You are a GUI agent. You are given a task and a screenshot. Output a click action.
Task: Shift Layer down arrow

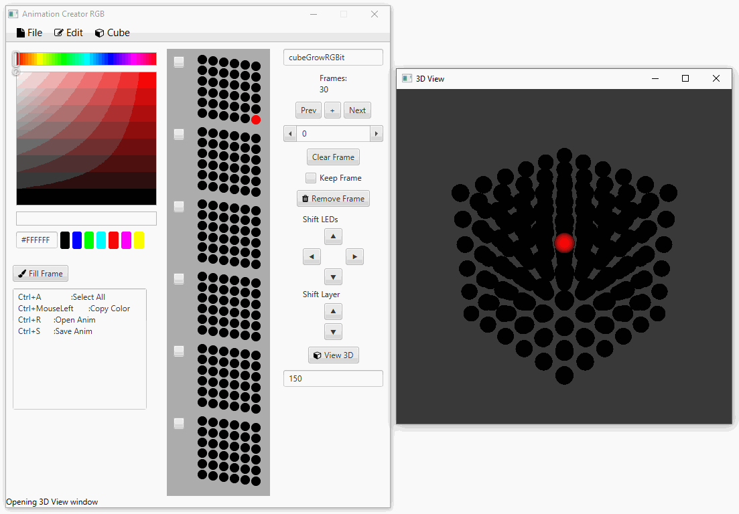pos(333,332)
